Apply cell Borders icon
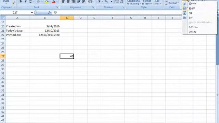219x123 pixels. (x=38, y=1)
